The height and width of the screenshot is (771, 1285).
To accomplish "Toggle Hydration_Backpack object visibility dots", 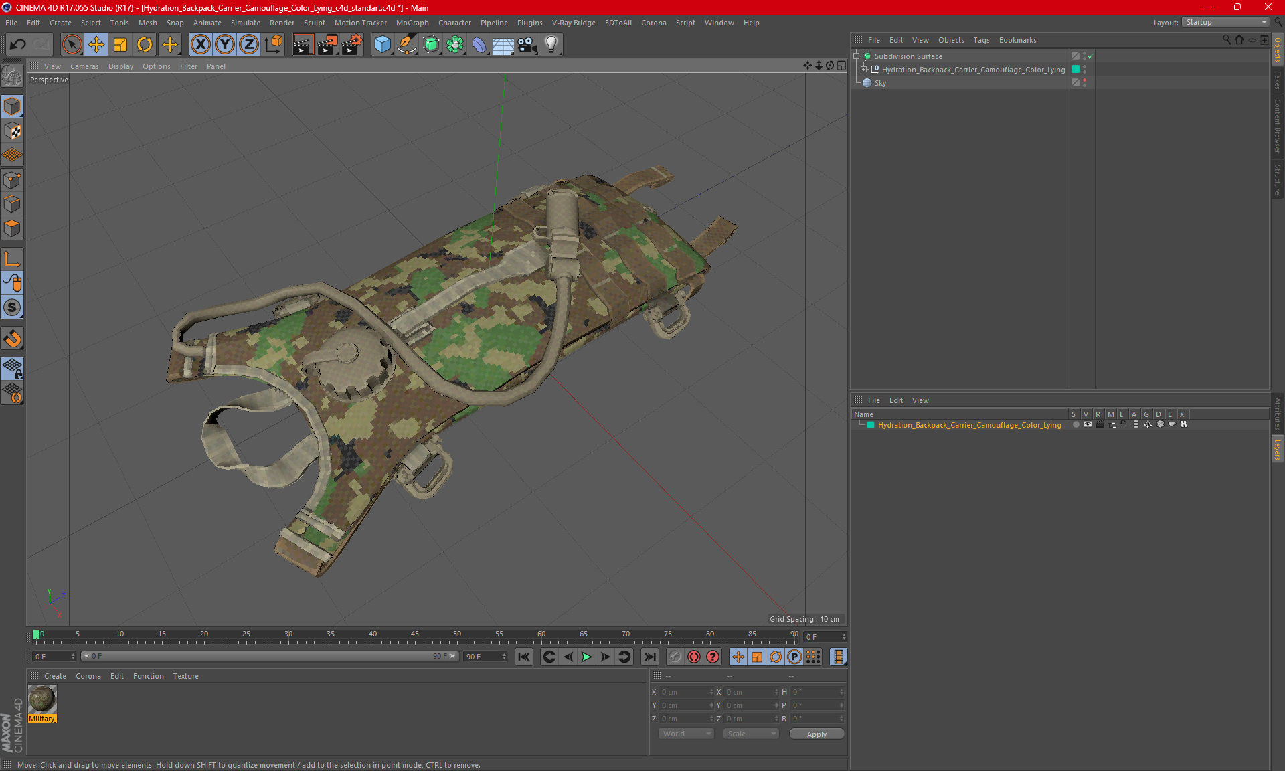I will pos(1084,70).
